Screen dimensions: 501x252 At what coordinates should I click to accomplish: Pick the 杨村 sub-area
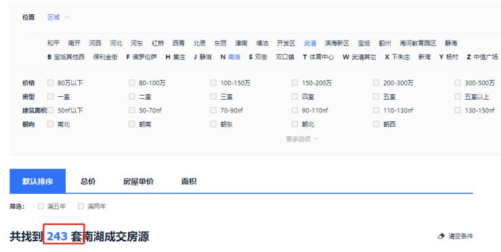pyautogui.click(x=452, y=57)
